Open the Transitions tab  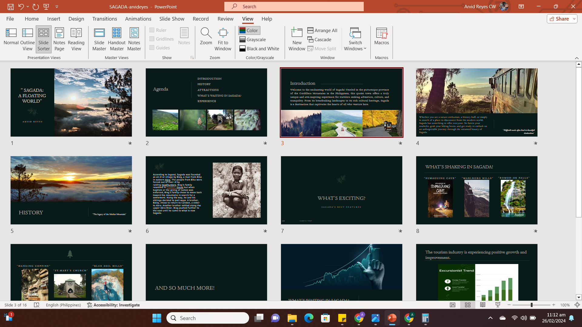click(105, 19)
